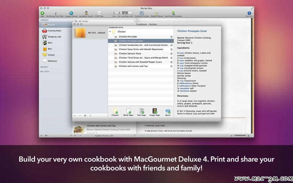Screen dimensions: 293x183
Task: Click large A text size icon in status bar
Action: tap(248, 136)
